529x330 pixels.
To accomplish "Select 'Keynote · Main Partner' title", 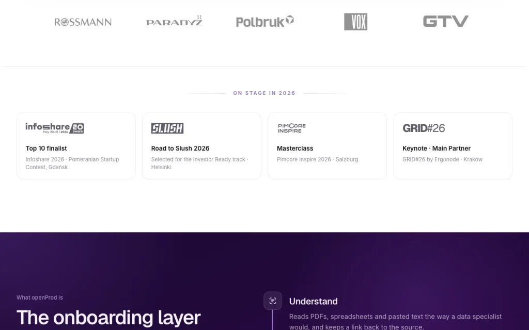I will pos(437,148).
